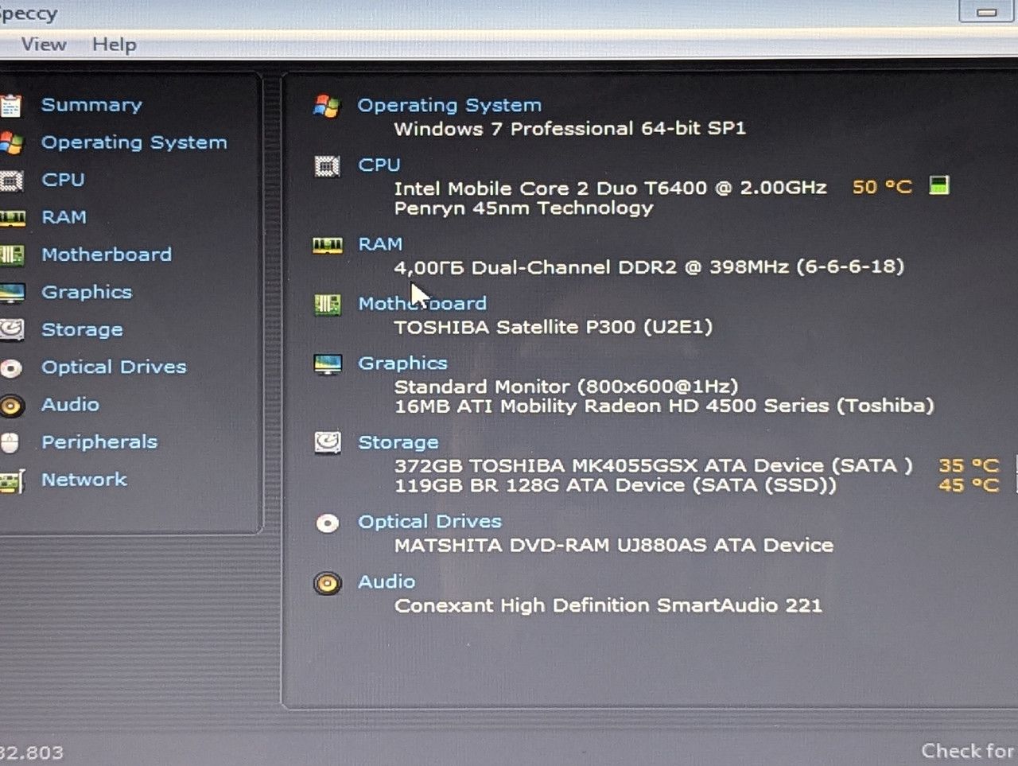Select the Intel Mobile Core 2 Duo T6400 line

coord(610,189)
